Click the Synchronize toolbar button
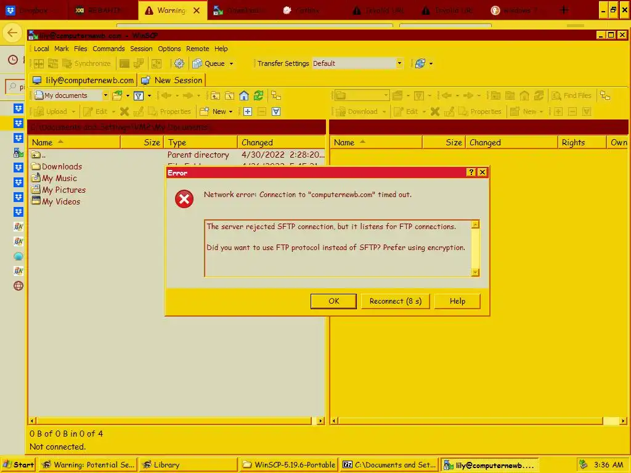This screenshot has width=631, height=473. 86,63
